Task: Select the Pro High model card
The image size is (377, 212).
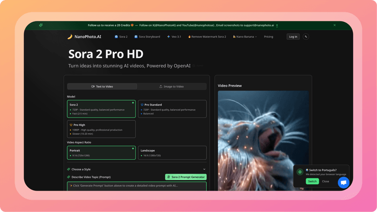Action: coord(101,129)
